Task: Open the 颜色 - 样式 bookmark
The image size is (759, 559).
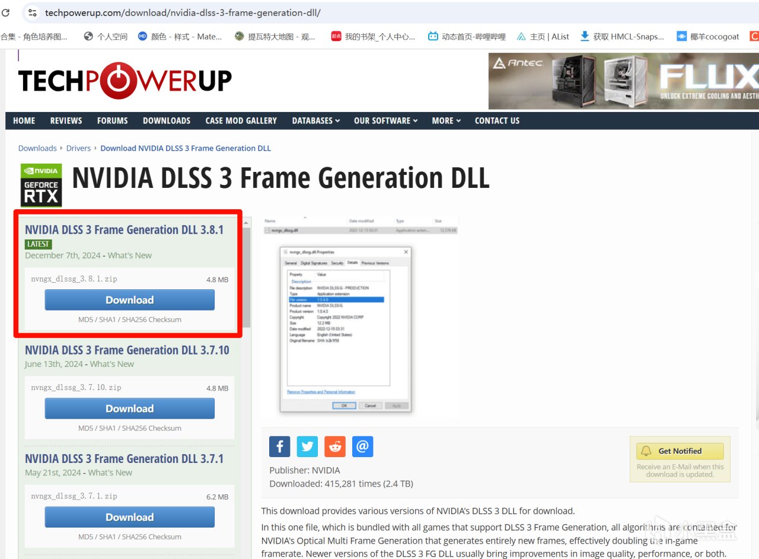Action: click(x=180, y=36)
